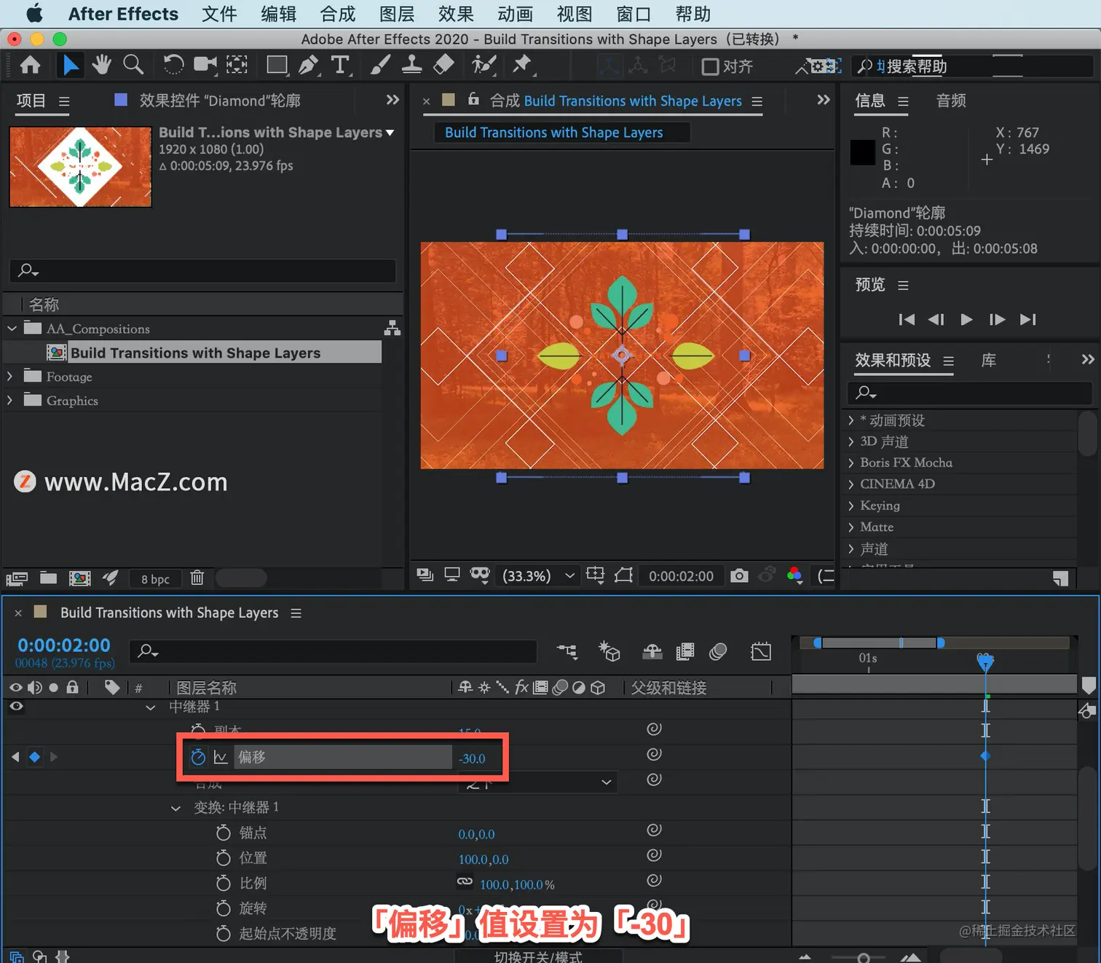Select the Unified Camera tool

[x=205, y=65]
